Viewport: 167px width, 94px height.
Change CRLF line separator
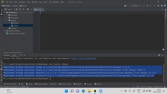(x=138, y=86)
